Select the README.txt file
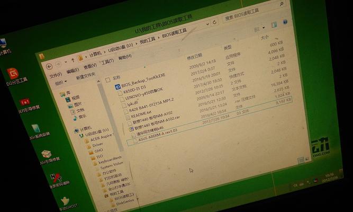The width and height of the screenshot is (353, 212). click(141, 114)
